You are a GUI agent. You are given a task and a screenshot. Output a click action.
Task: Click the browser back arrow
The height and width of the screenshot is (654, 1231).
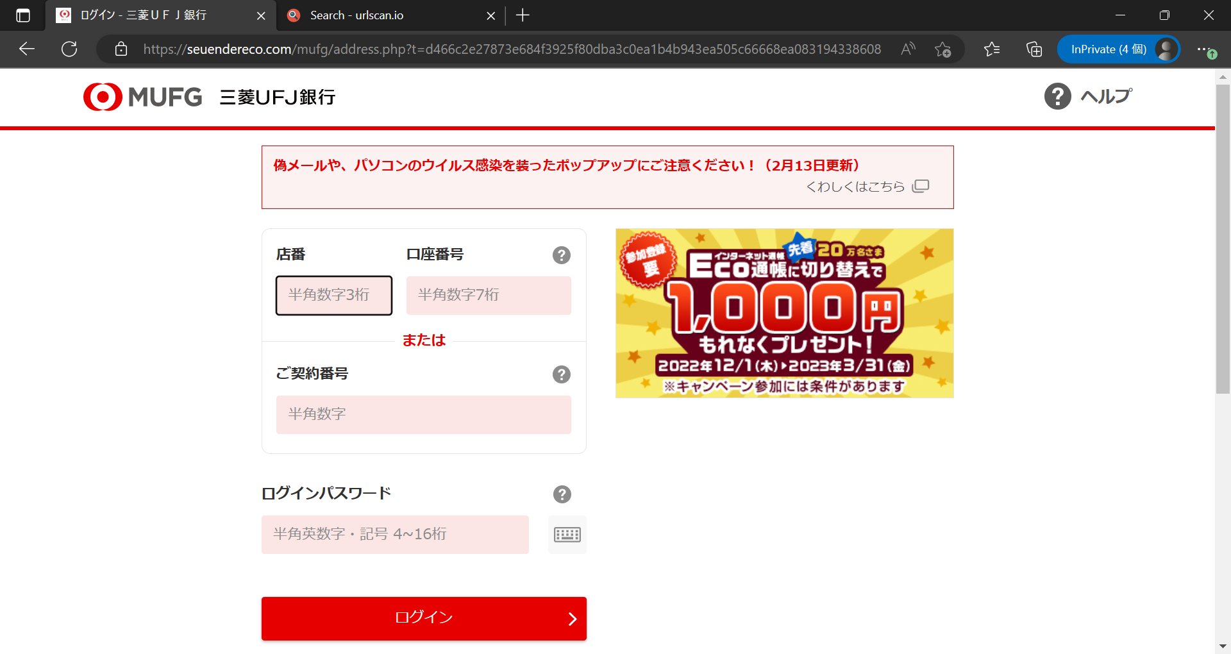[27, 49]
